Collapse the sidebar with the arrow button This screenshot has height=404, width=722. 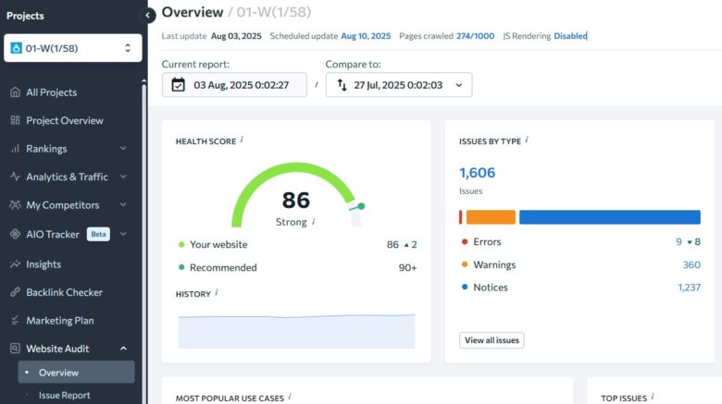[x=148, y=16]
